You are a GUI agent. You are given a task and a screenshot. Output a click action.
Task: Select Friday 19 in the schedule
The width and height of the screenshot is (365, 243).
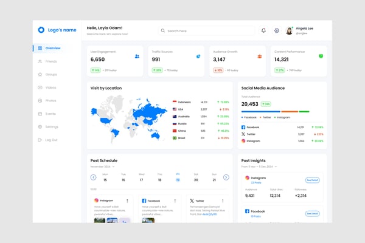(178, 177)
